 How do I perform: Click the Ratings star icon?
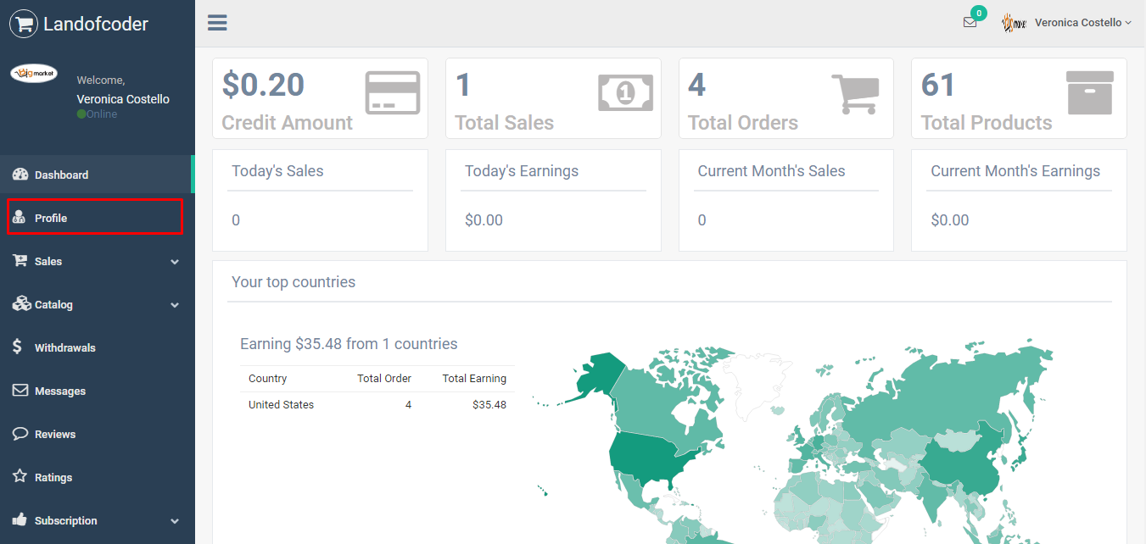[x=19, y=477]
